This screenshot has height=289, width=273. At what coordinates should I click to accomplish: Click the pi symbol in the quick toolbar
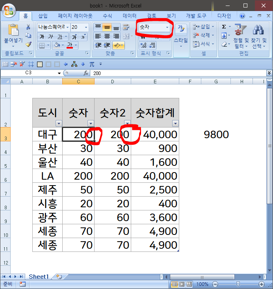pyautogui.click(x=92, y=64)
